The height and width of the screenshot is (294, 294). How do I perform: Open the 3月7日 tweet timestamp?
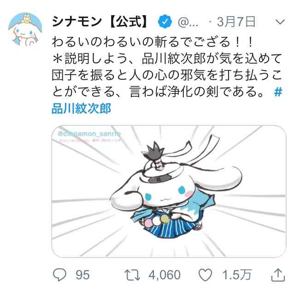236,22
